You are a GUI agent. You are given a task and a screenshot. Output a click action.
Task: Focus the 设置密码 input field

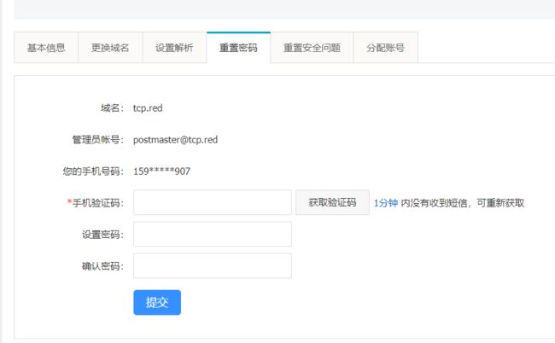point(213,234)
